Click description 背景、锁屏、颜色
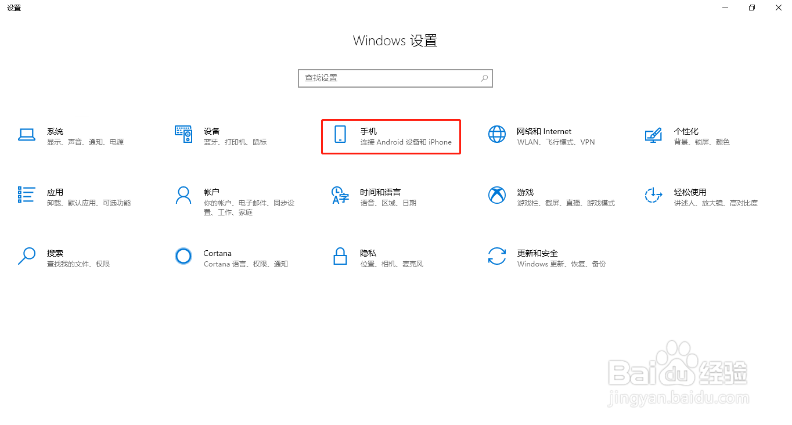 point(702,142)
